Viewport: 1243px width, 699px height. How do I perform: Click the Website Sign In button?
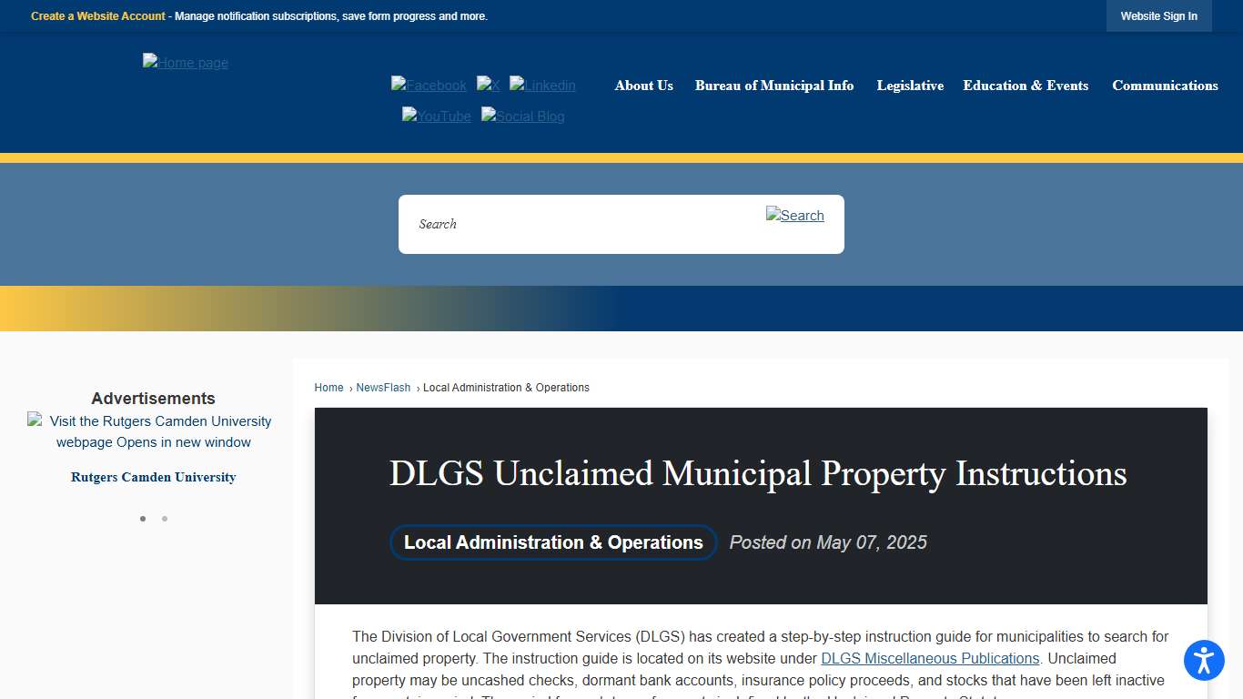[1158, 15]
